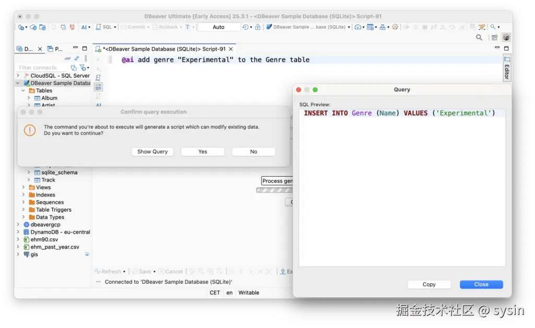
Task: Click the Export data arrow icon
Action: tap(283, 272)
